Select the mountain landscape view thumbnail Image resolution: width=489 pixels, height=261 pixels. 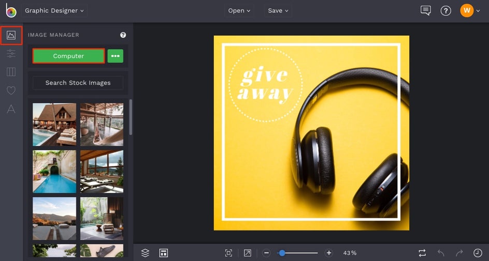54,219
